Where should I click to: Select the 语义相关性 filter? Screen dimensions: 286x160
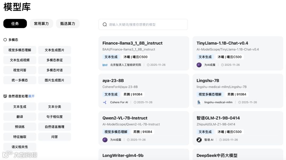click(x=20, y=147)
